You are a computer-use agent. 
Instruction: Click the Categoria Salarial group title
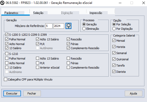coord(124,35)
